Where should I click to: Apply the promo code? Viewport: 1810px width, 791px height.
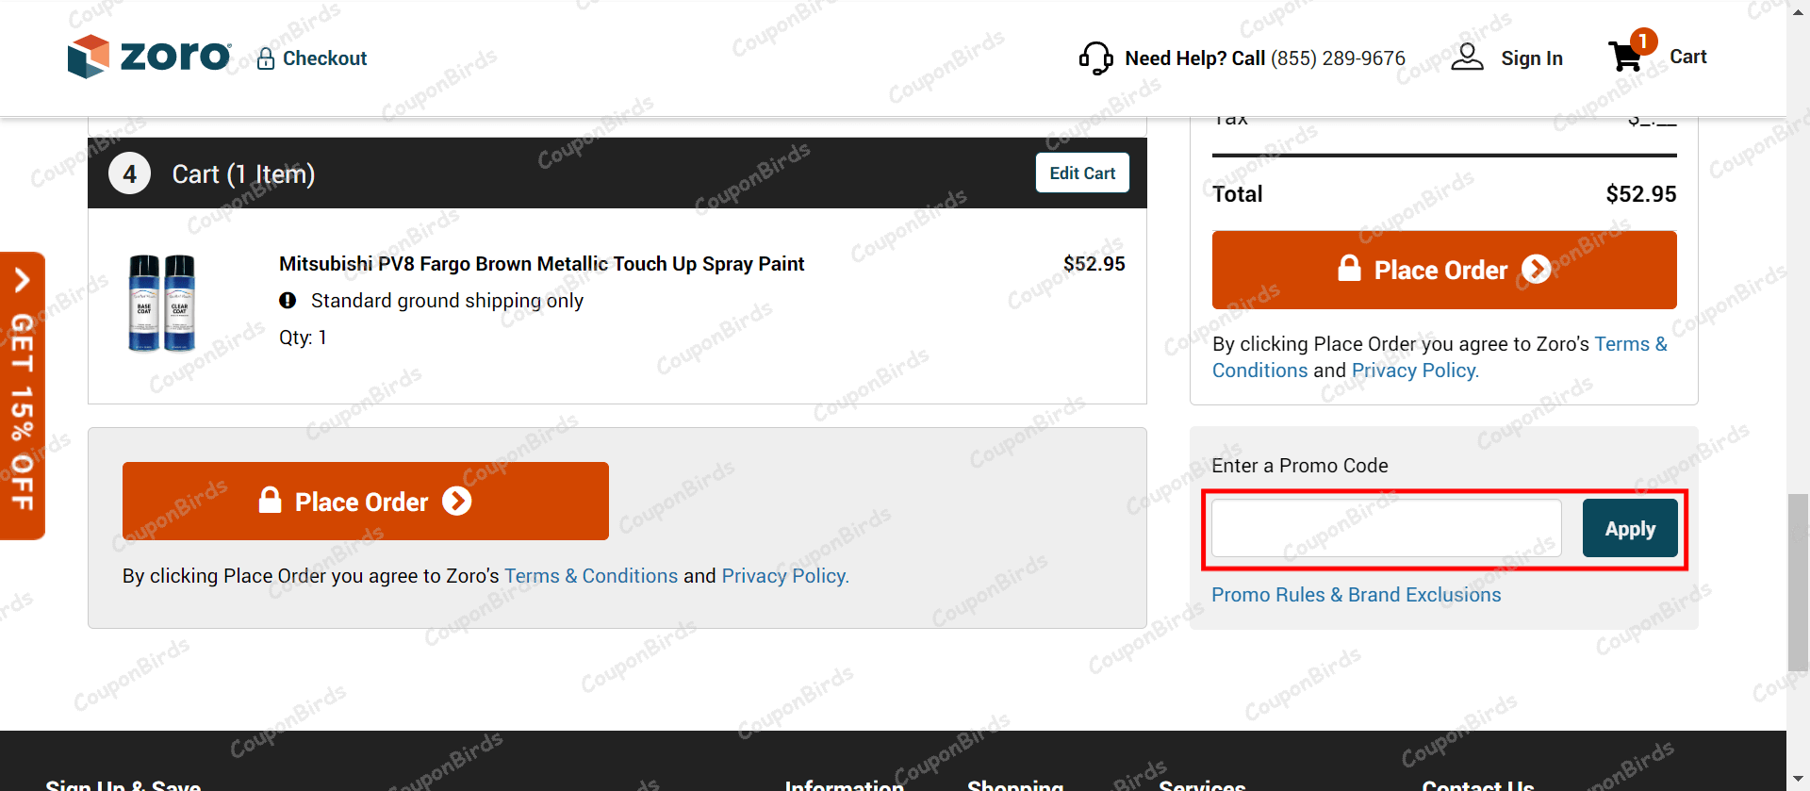coord(1630,529)
